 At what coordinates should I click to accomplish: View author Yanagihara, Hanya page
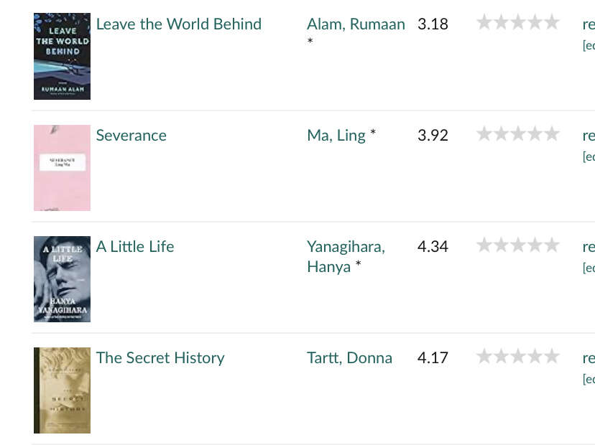(x=346, y=257)
